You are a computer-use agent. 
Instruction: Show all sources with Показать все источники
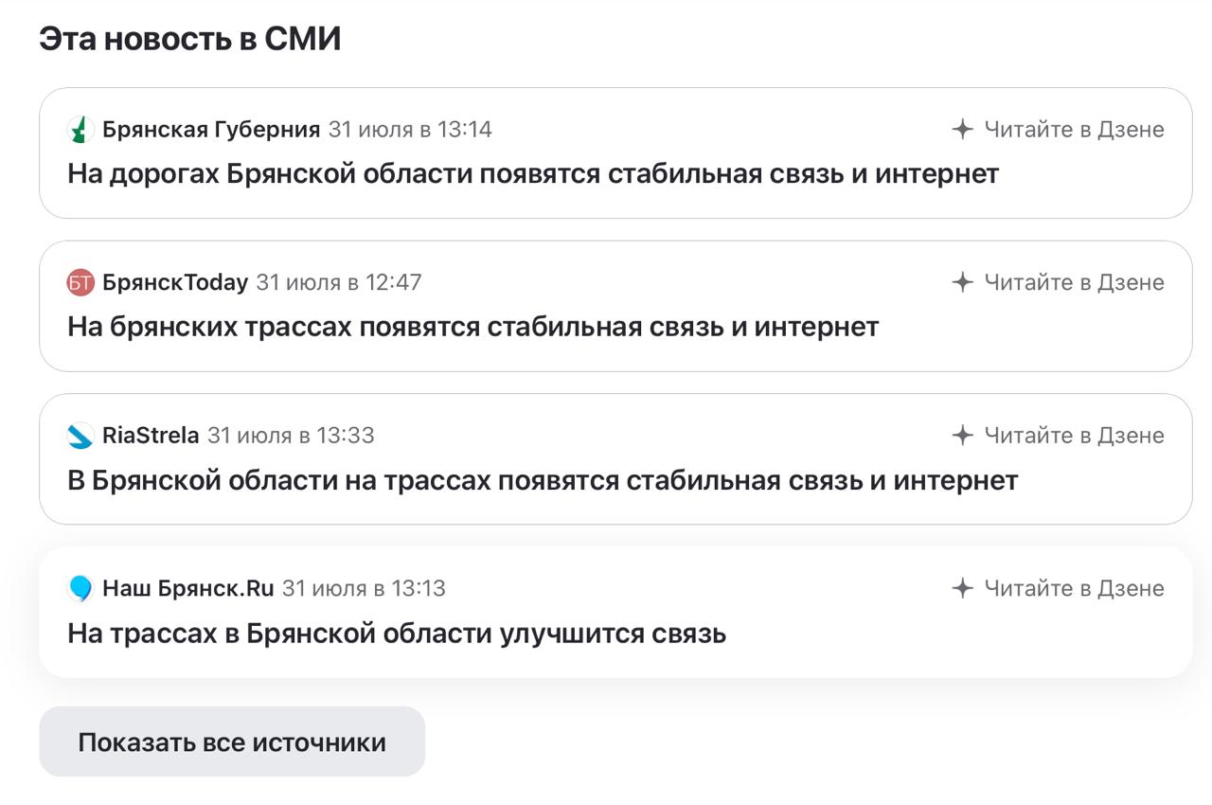click(232, 742)
